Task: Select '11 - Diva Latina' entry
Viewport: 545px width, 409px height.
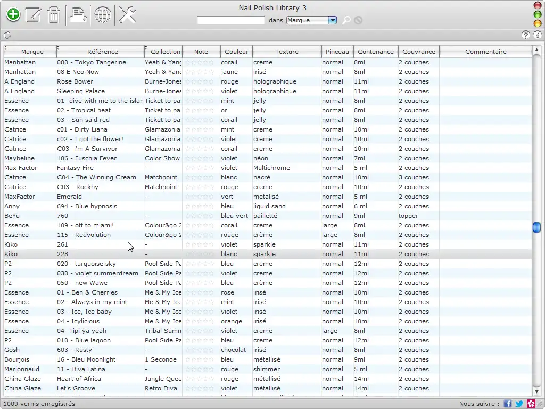Action: 81,369
